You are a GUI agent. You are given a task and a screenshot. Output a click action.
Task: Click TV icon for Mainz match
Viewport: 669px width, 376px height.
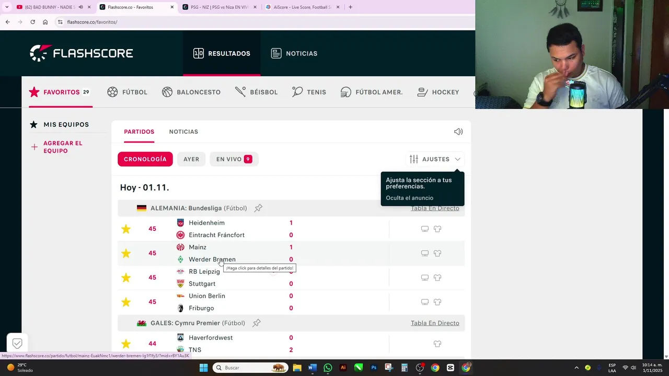coord(425,253)
